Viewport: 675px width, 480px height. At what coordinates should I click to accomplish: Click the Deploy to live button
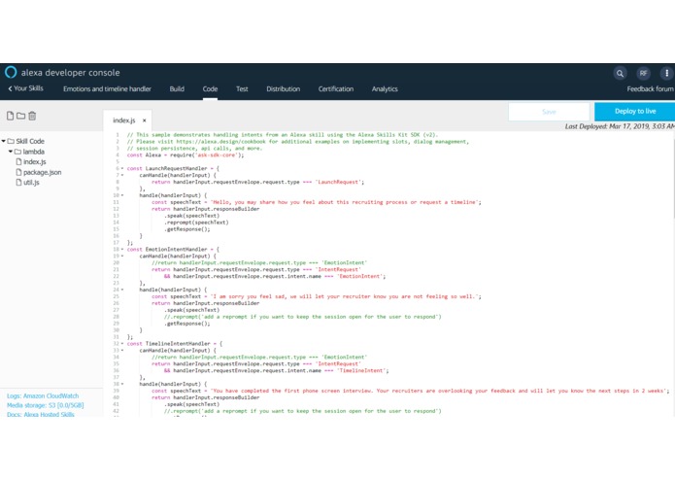pos(635,112)
